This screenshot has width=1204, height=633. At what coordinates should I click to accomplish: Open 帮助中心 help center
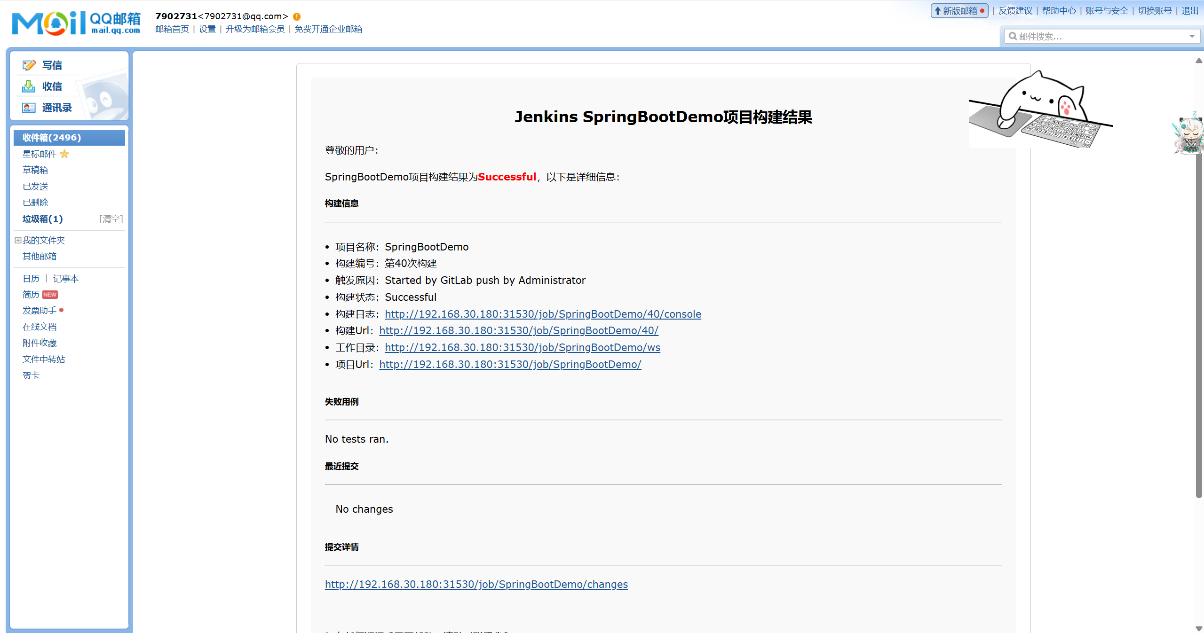click(x=1059, y=11)
